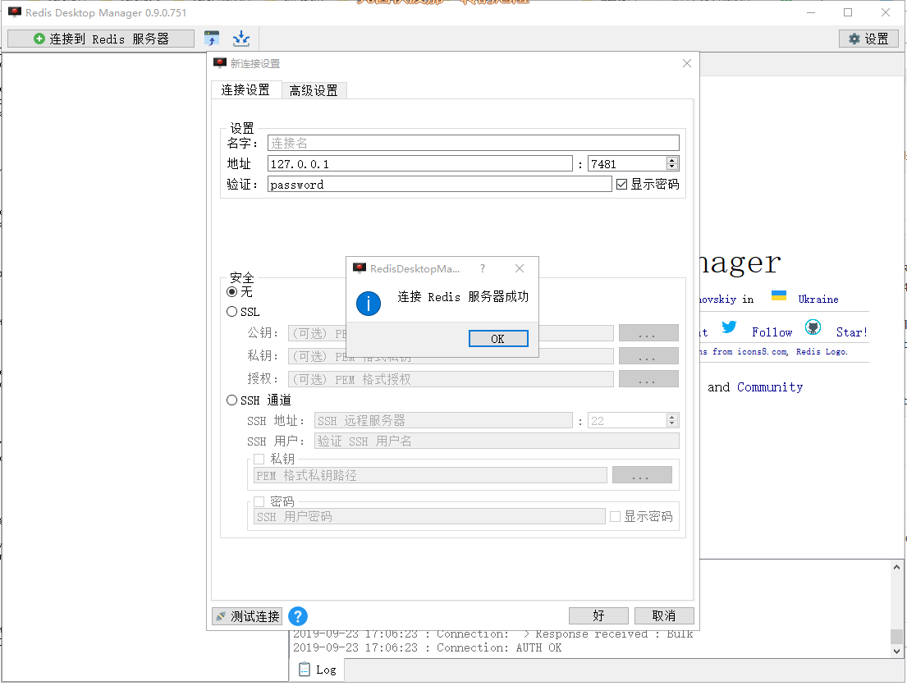Toggle the show password checkbox for auth
Viewport: 907px width, 686px height.
pos(622,185)
